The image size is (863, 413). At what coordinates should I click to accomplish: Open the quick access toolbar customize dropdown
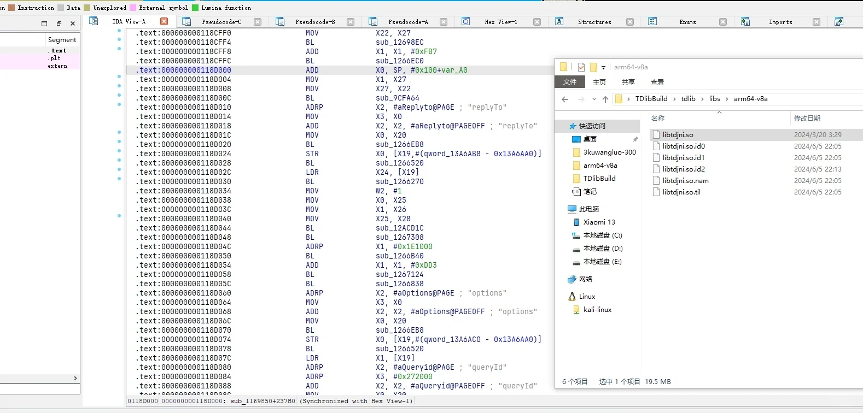click(x=603, y=67)
